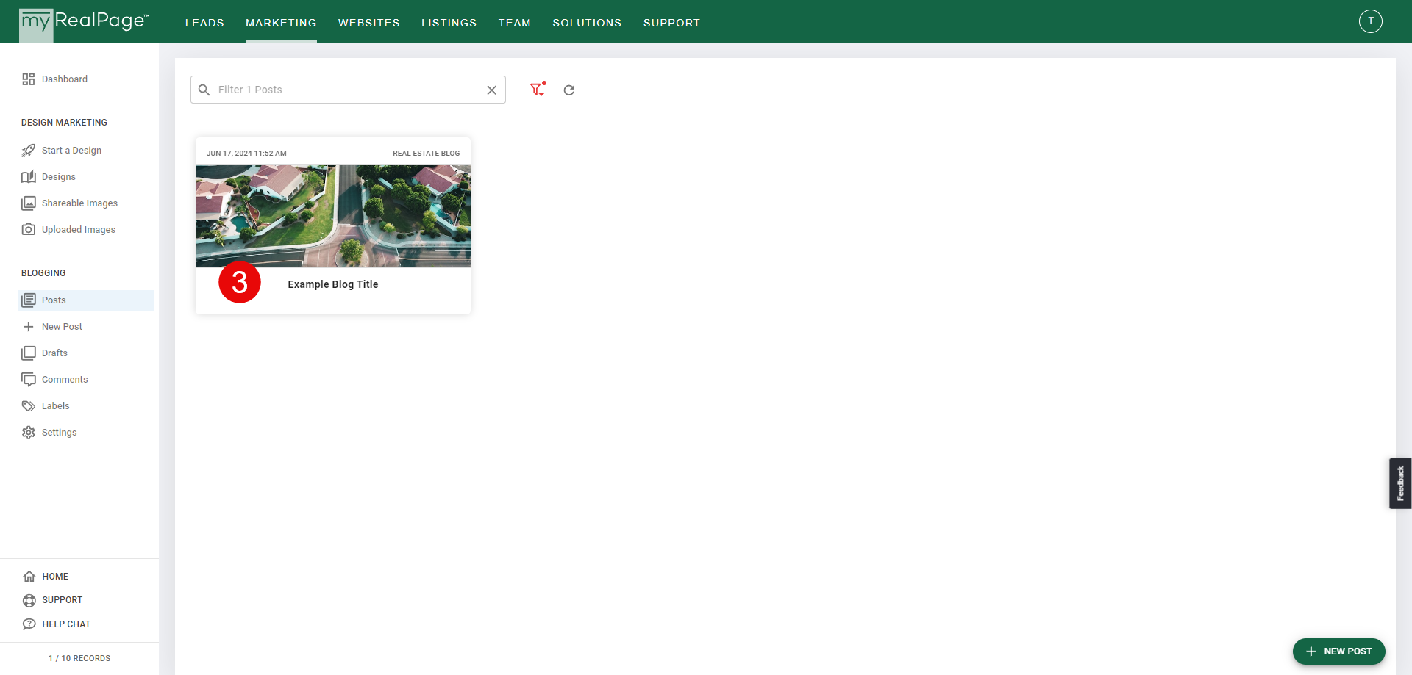The height and width of the screenshot is (675, 1412).
Task: Clear the red post filter
Action: tap(538, 90)
